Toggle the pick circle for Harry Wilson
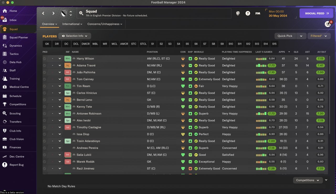336x194 pixels. pyautogui.click(x=44, y=59)
